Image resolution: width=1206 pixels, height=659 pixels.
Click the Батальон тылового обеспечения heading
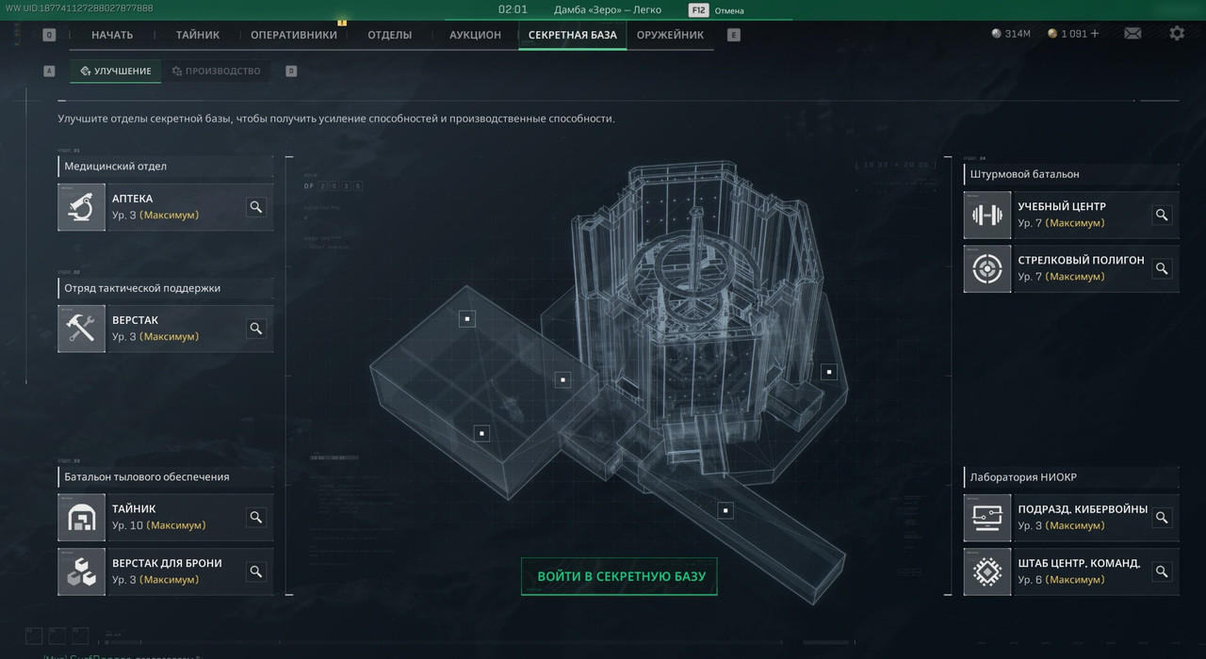[x=147, y=477]
